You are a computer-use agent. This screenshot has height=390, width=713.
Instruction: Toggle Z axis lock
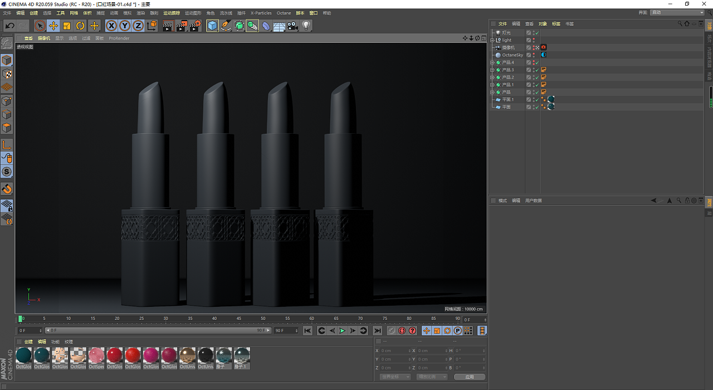(138, 26)
